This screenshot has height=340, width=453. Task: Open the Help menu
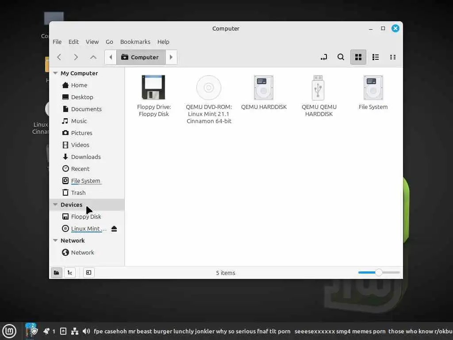coord(163,42)
